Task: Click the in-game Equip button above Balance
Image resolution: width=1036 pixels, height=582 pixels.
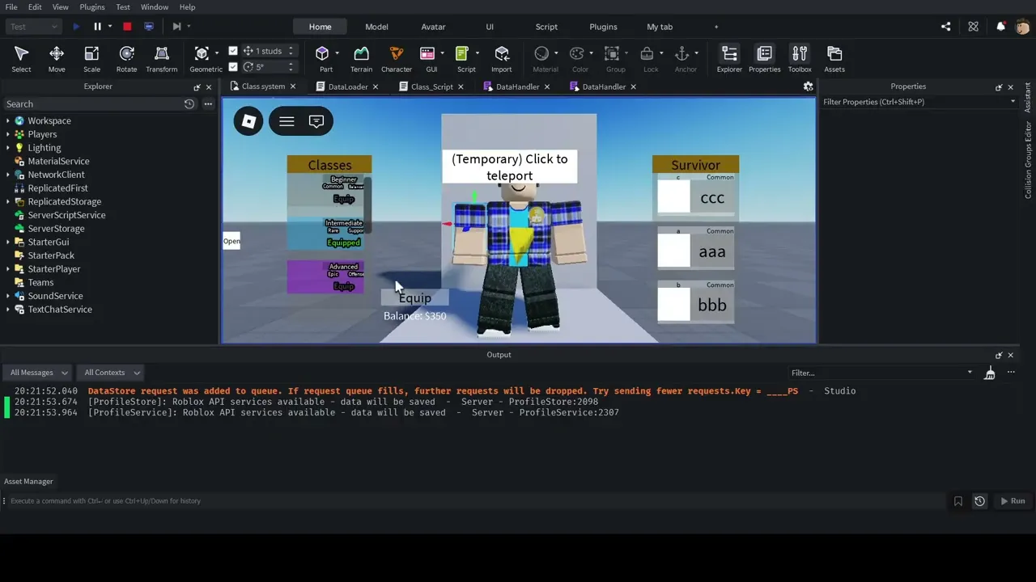Action: click(x=414, y=298)
